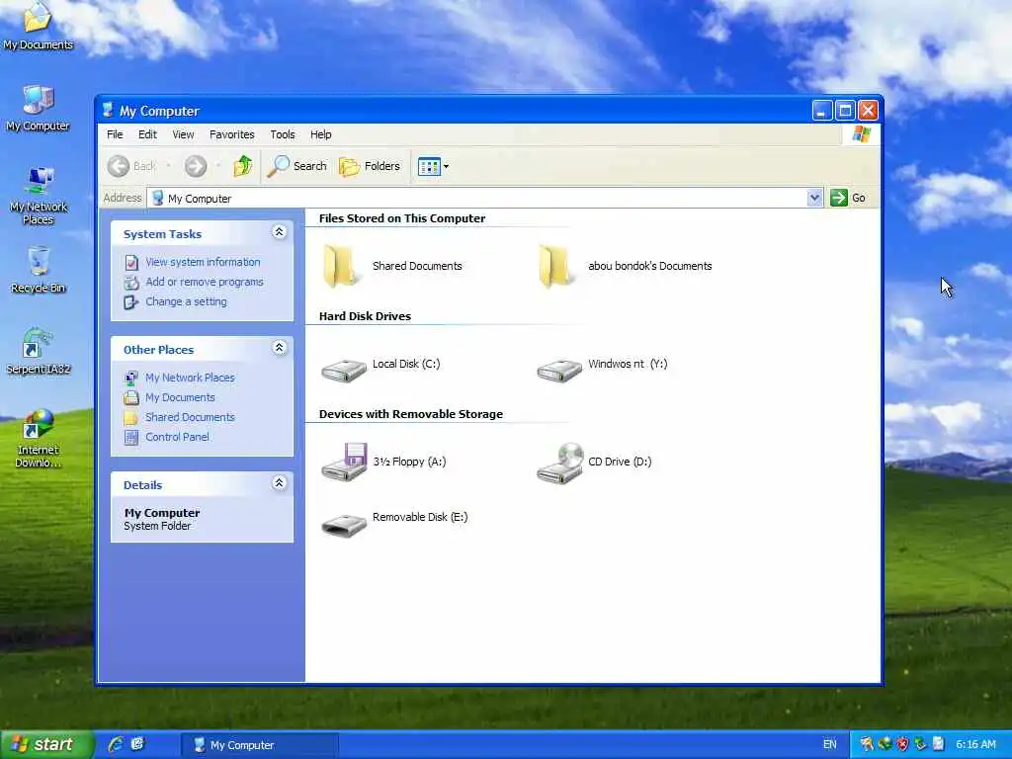
Task: Open Control Panel link
Action: (177, 437)
